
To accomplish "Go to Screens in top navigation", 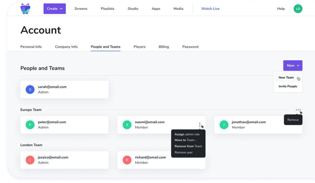I will (x=81, y=9).
